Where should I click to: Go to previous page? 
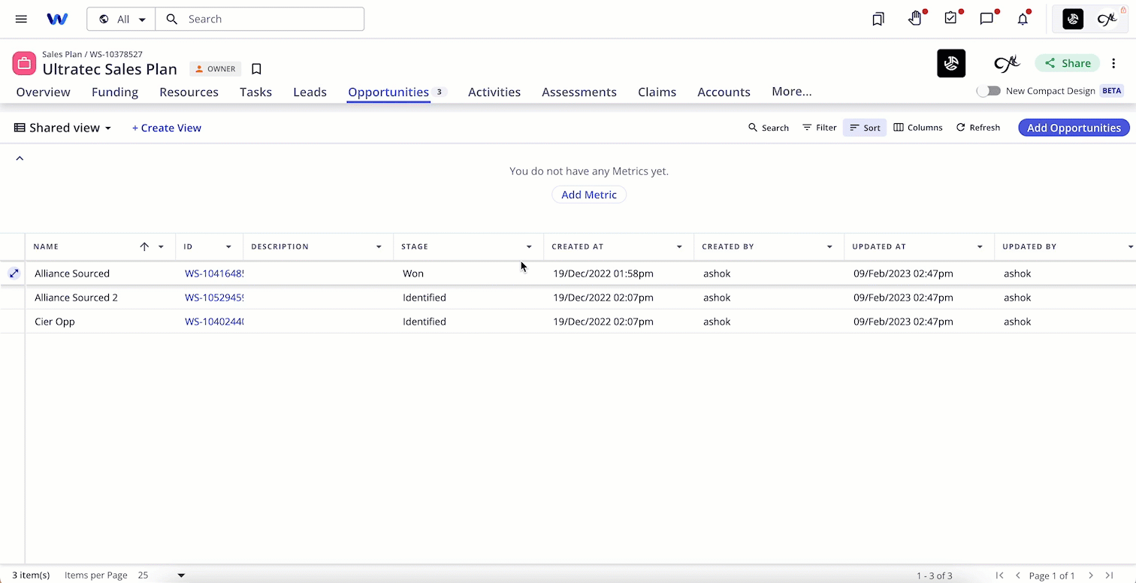(1018, 575)
